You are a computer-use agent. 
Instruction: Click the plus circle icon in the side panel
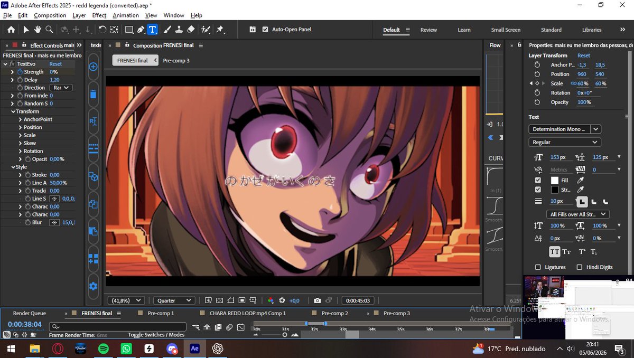pyautogui.click(x=93, y=67)
